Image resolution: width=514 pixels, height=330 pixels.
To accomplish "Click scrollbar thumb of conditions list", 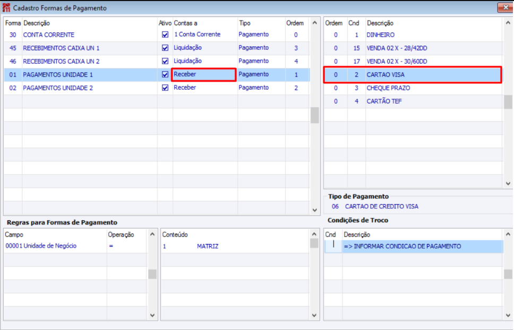I will pyautogui.click(x=508, y=102).
